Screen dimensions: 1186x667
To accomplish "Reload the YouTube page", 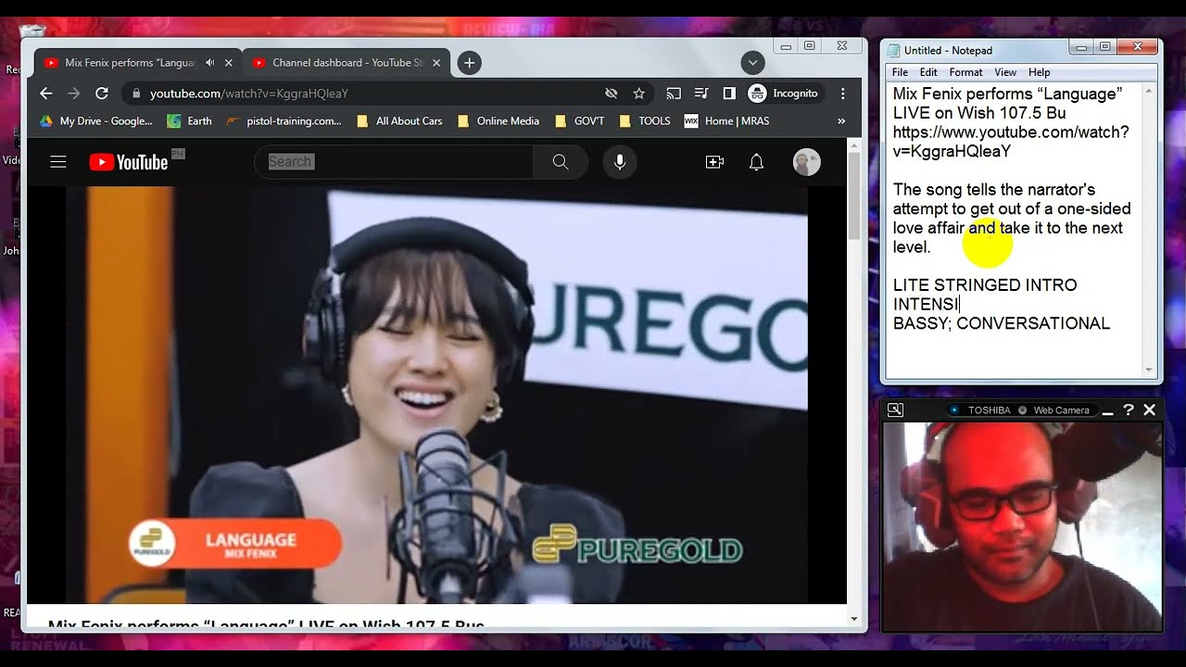I will [x=102, y=94].
